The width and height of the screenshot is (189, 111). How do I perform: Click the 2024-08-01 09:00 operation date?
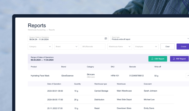(55, 91)
